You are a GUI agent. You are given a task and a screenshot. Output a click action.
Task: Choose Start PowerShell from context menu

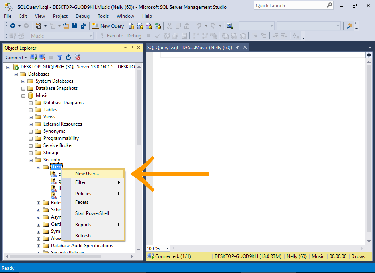coord(92,213)
